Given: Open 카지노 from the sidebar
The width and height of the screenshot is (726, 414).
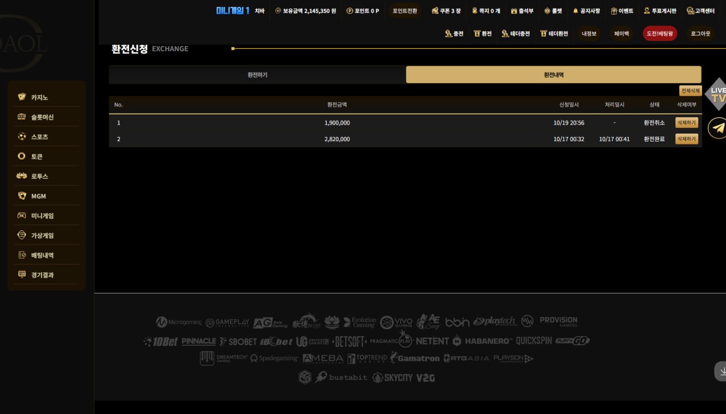Looking at the screenshot, I should [39, 97].
